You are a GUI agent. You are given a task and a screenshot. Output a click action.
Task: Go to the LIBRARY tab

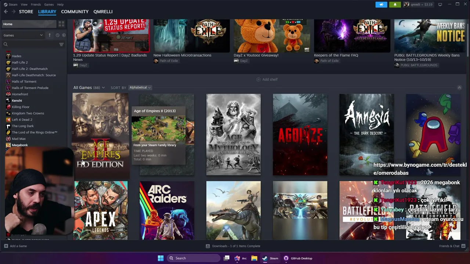coord(47,12)
